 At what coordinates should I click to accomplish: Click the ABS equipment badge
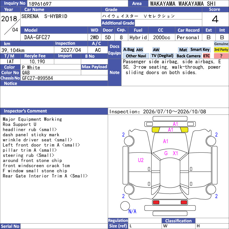click(x=139, y=50)
